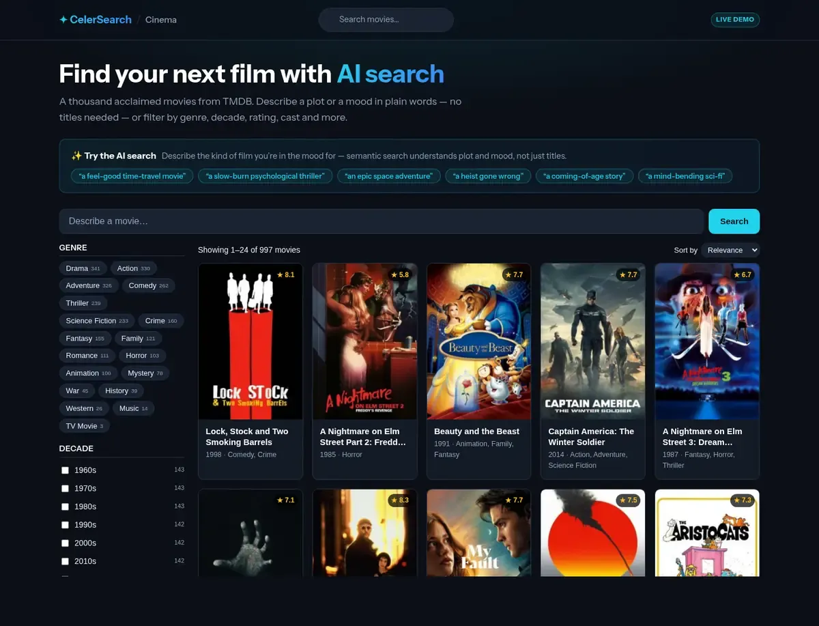Screen dimensions: 819x626
Task: Open A Nightmare on Elm Street Part 2 poster
Action: [364, 341]
